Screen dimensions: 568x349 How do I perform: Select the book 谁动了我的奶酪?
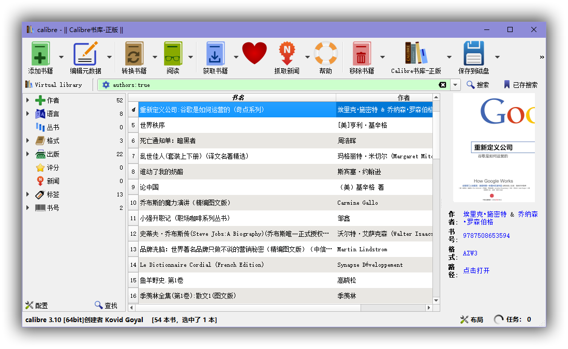[161, 172]
